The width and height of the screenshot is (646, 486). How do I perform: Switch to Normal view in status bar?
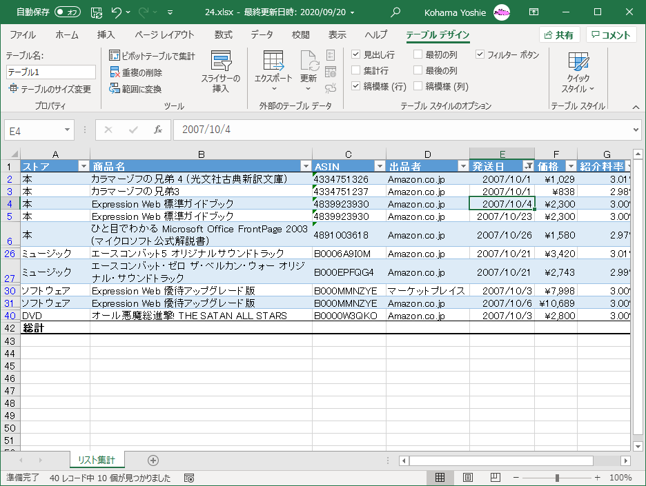[x=440, y=477]
